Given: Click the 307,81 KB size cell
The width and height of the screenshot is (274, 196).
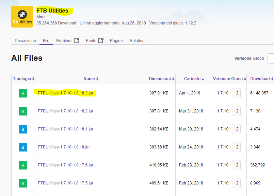Looking at the screenshot, I should pos(159,111).
